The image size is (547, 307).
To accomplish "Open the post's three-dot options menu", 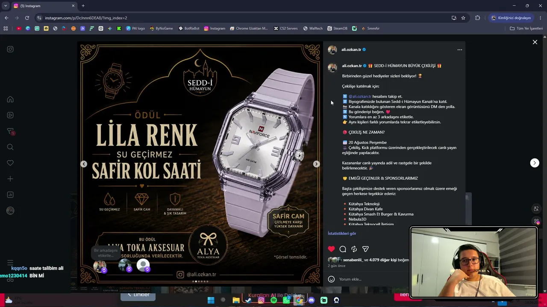I will coord(460,50).
